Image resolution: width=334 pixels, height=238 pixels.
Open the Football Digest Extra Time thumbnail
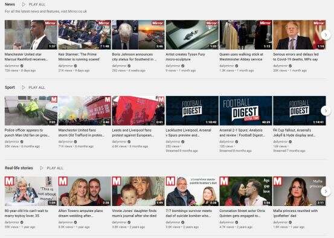click(246, 111)
